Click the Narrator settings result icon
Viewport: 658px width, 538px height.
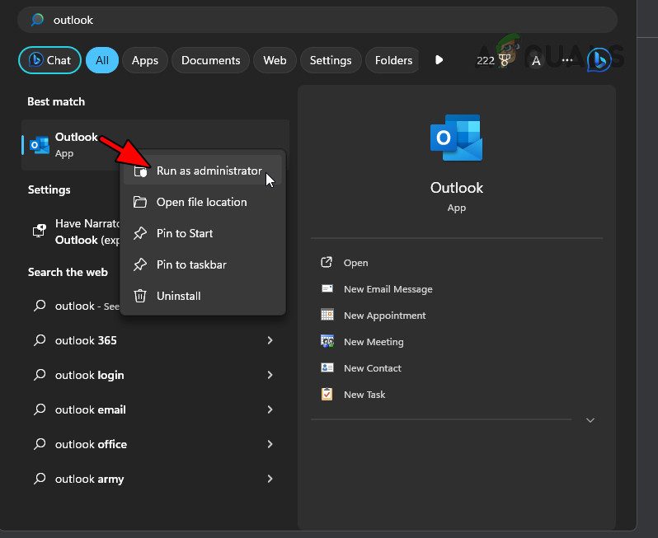coord(40,231)
